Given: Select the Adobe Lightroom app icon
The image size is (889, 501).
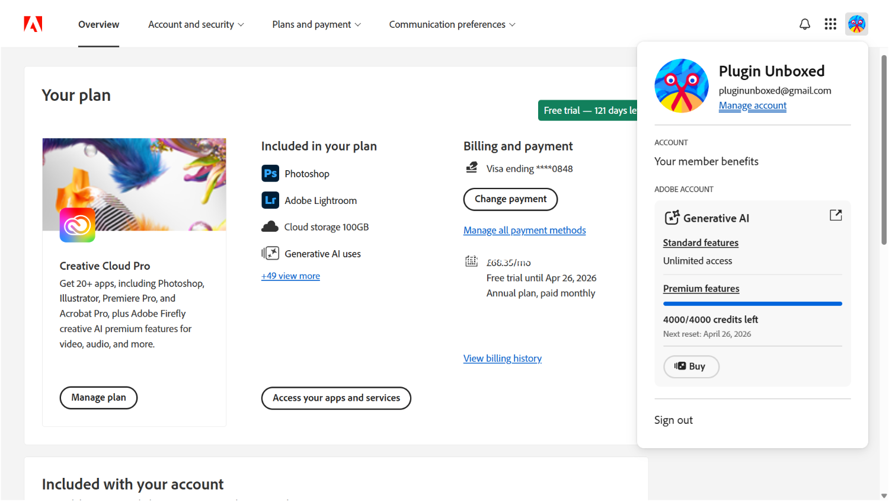Looking at the screenshot, I should point(270,200).
